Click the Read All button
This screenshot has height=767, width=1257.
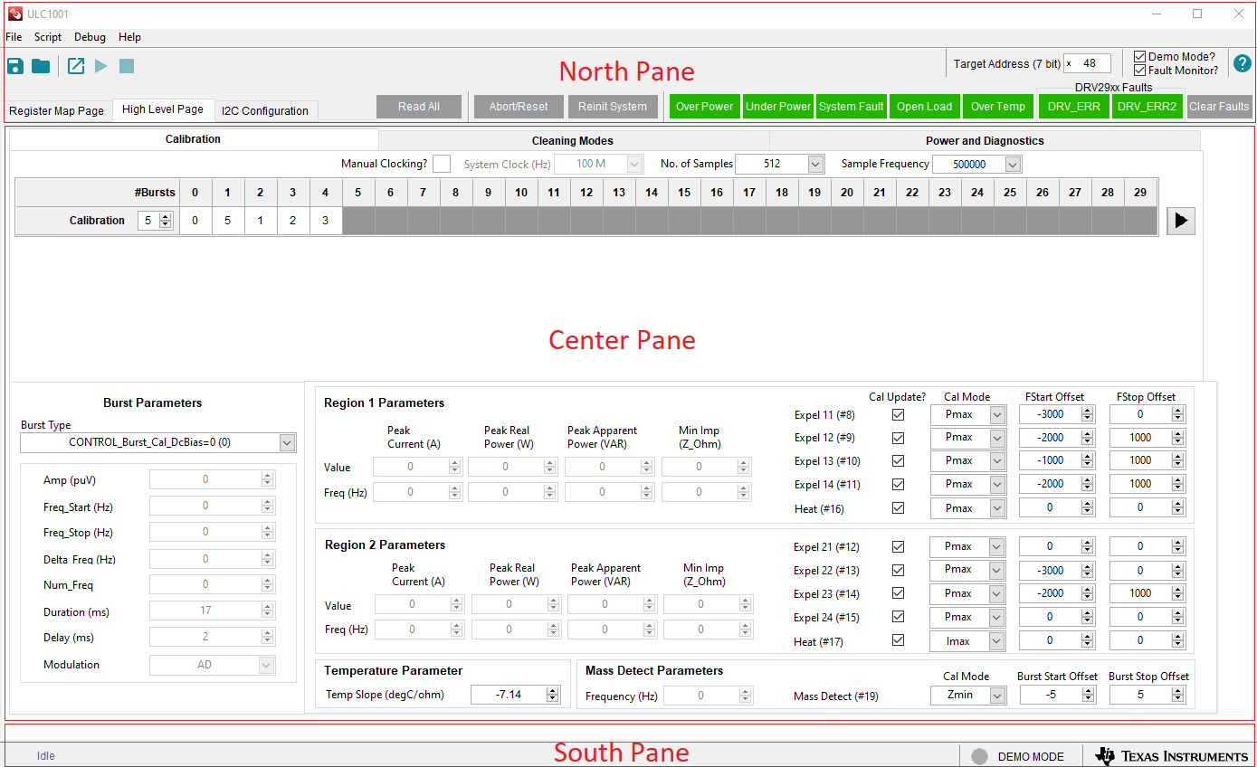pyautogui.click(x=419, y=107)
